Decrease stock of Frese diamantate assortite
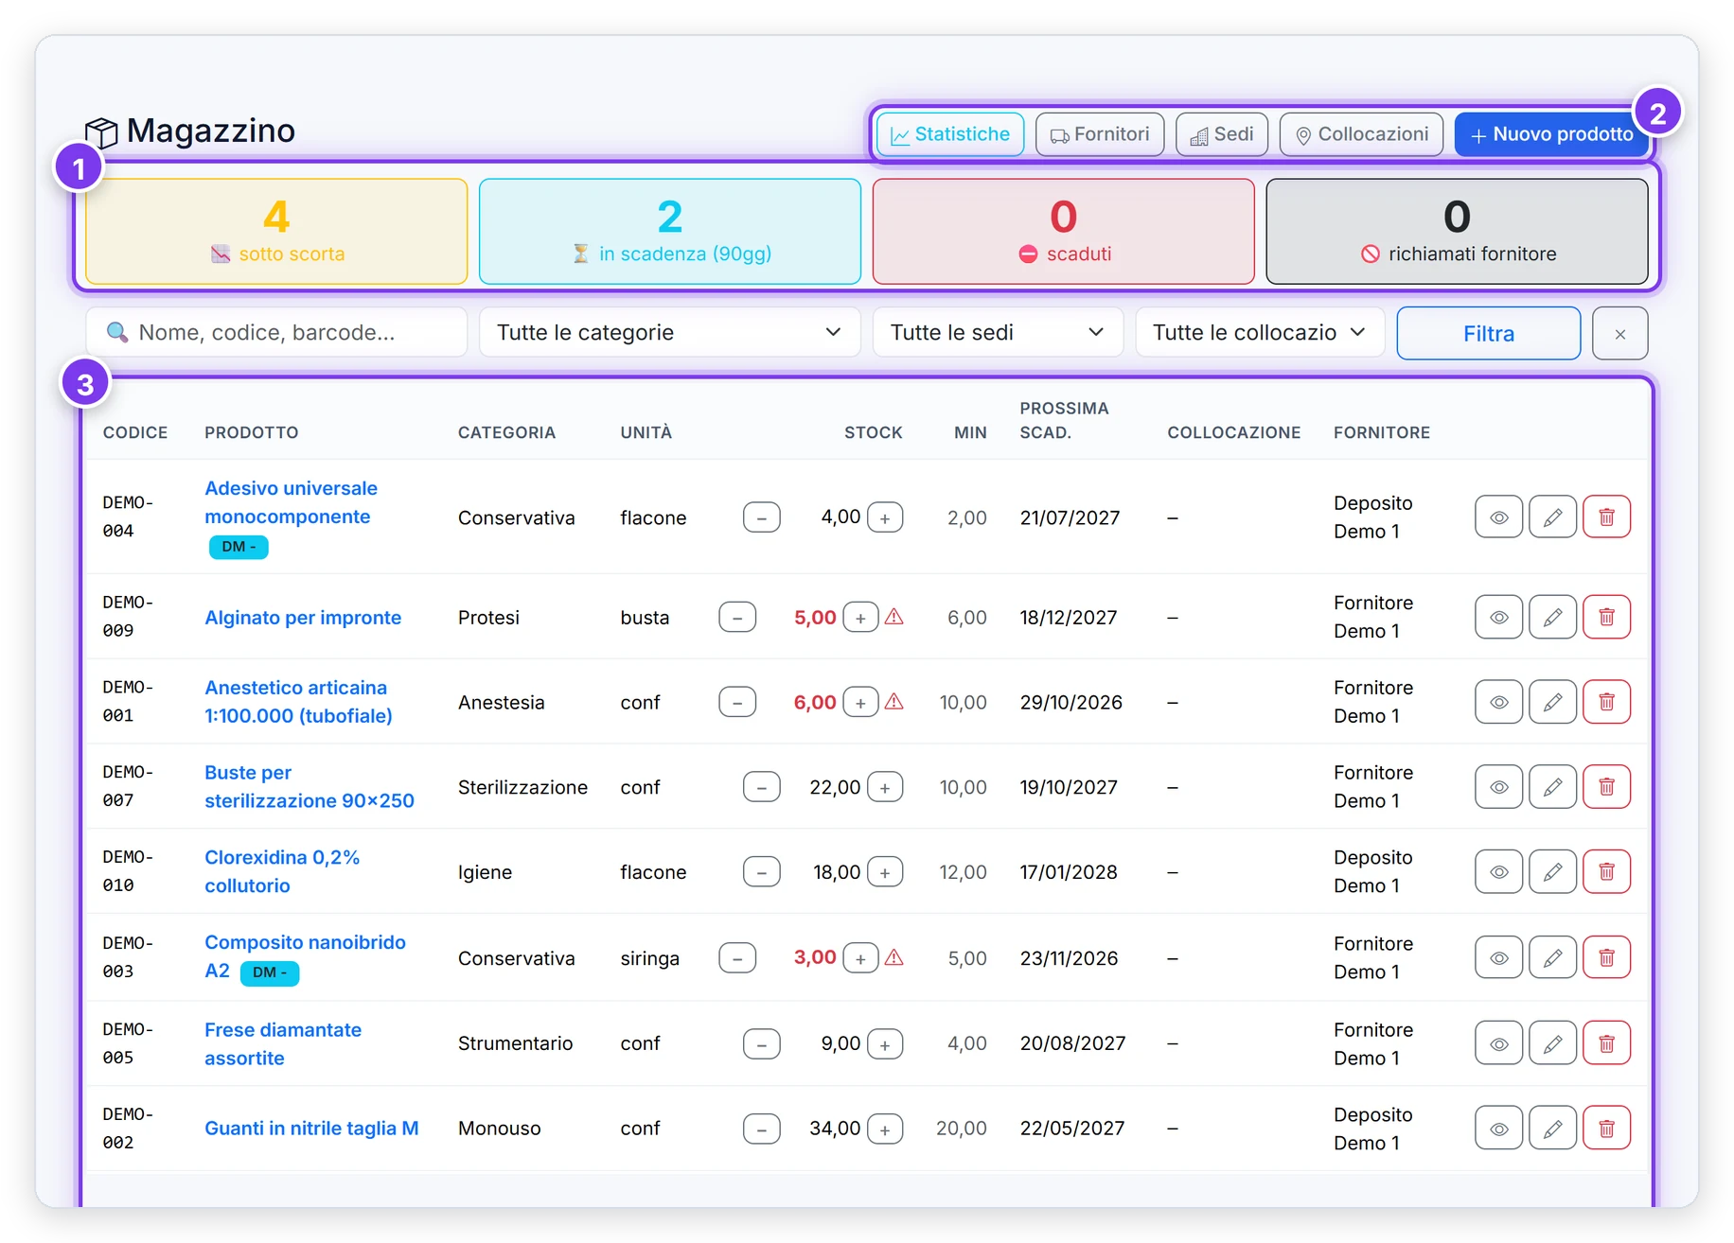The image size is (1734, 1243). (761, 1044)
